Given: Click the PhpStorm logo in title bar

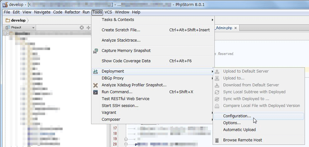Looking at the screenshot, I should click(x=5, y=4).
